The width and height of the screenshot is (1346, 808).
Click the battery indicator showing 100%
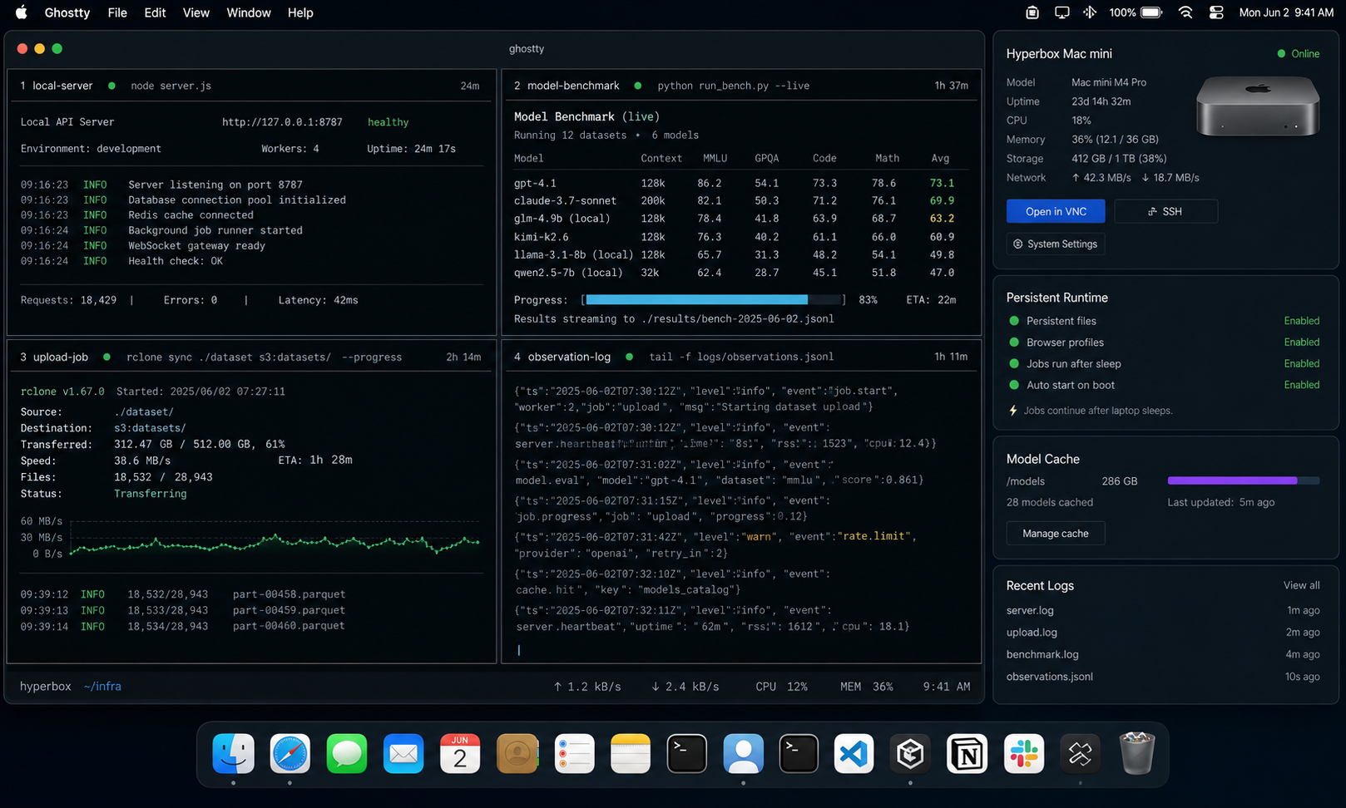[x=1136, y=12]
